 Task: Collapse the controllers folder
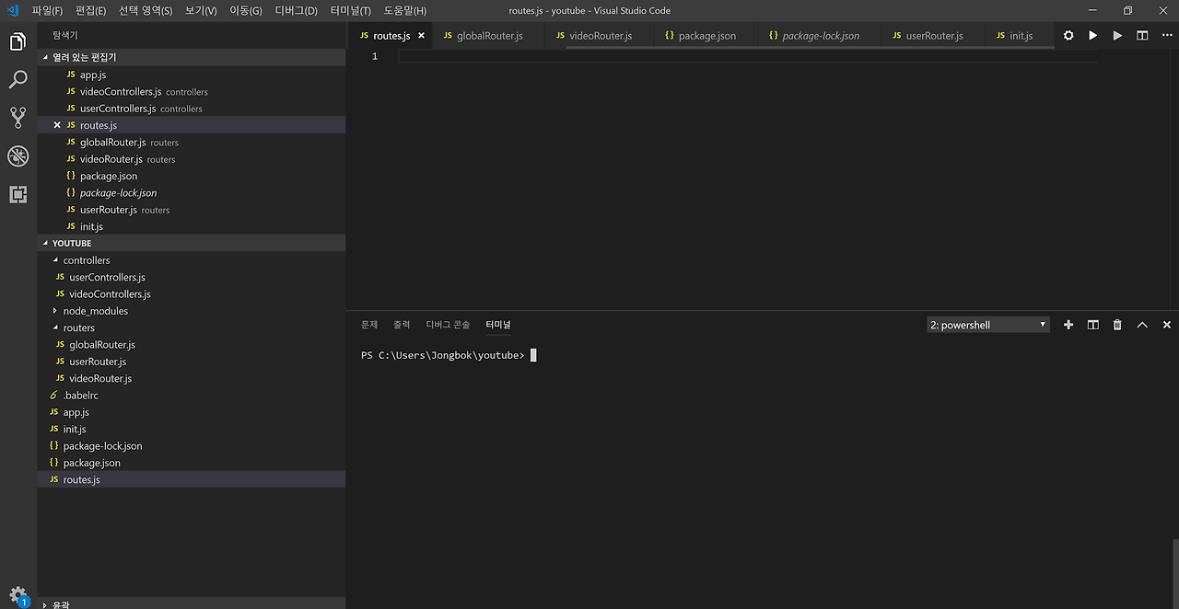click(192, 260)
